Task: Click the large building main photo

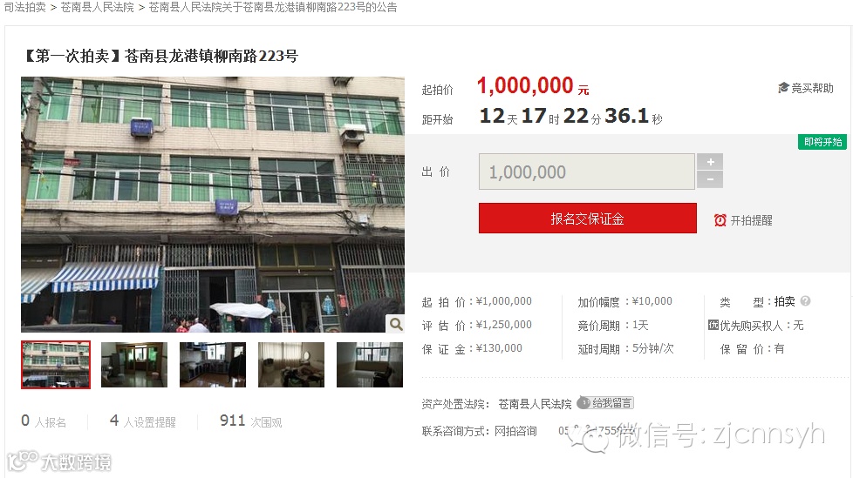Action: pos(213,205)
